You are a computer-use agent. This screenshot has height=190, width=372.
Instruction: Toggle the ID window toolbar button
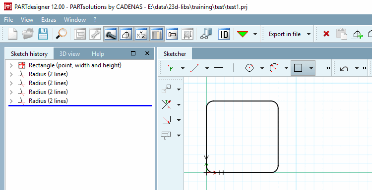(x=224, y=34)
